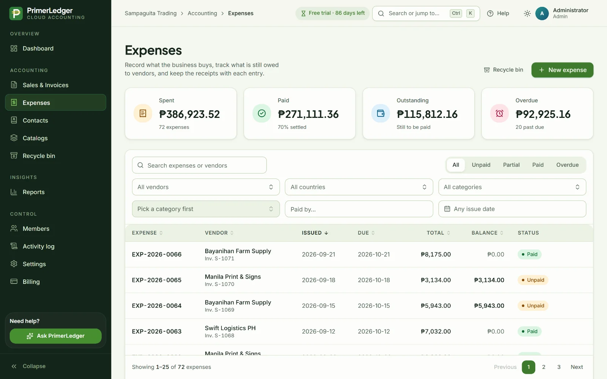Viewport: 607px width, 379px height.
Task: Click the Overdue alarm clock icon
Action: point(499,113)
